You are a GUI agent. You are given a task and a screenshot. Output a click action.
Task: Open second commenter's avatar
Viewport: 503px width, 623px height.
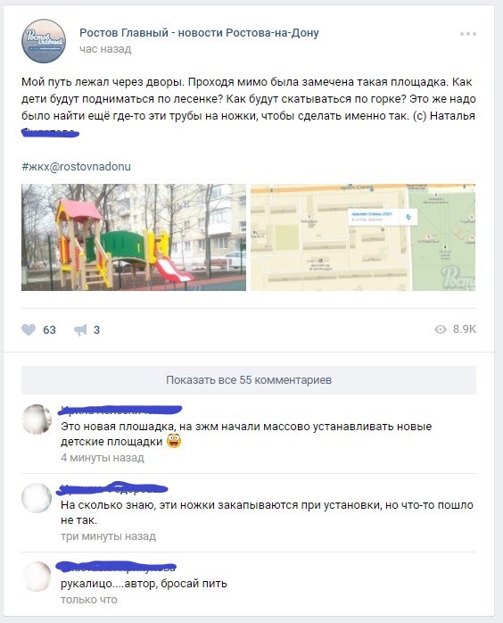click(x=37, y=498)
